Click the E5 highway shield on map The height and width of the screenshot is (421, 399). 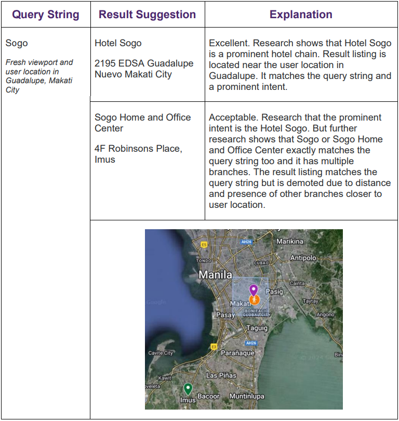pos(204,245)
